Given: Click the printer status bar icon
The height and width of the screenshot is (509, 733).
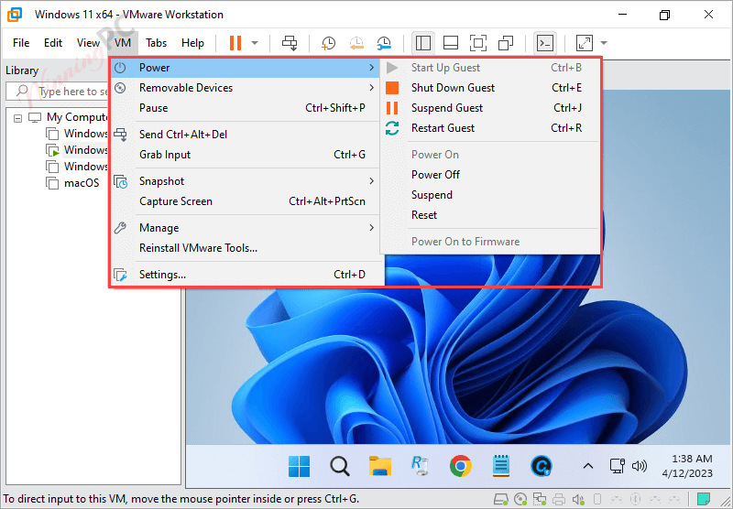Looking at the screenshot, I should pos(559,500).
